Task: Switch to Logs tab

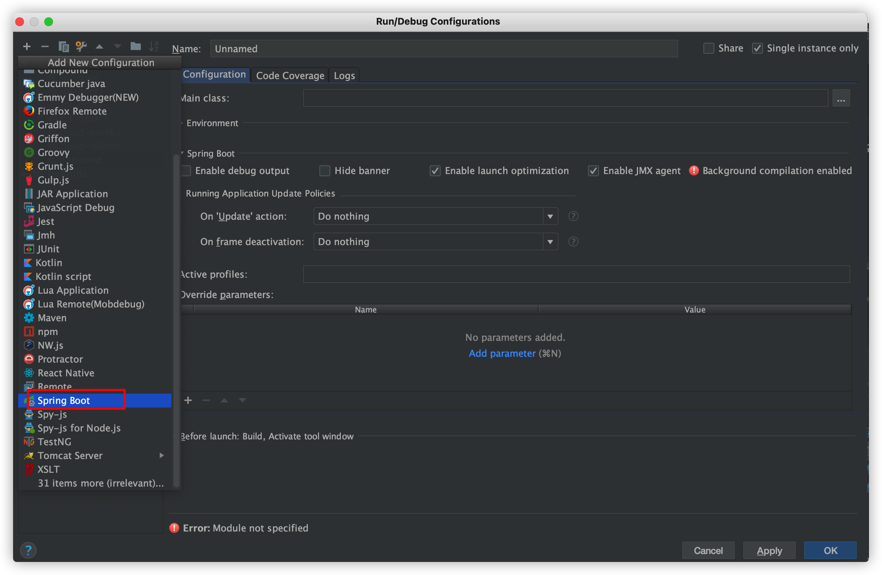Action: coord(344,75)
